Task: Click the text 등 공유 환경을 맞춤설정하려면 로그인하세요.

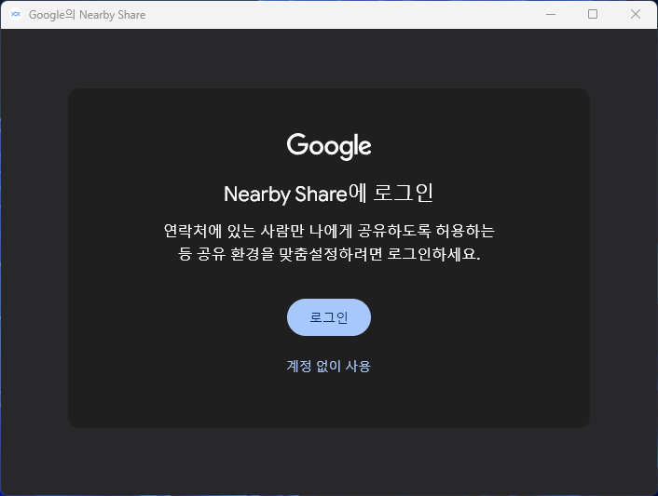Action: point(329,254)
